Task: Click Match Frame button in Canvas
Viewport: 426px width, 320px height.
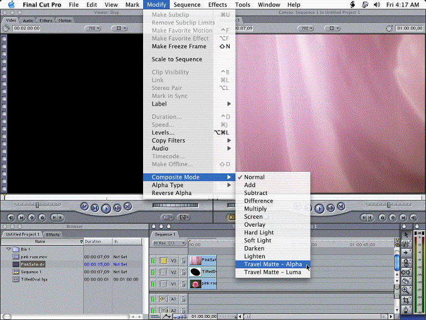Action: (413, 217)
